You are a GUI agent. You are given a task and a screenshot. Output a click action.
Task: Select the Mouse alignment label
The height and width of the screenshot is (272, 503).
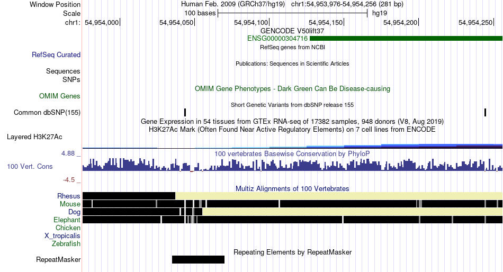coord(70,204)
